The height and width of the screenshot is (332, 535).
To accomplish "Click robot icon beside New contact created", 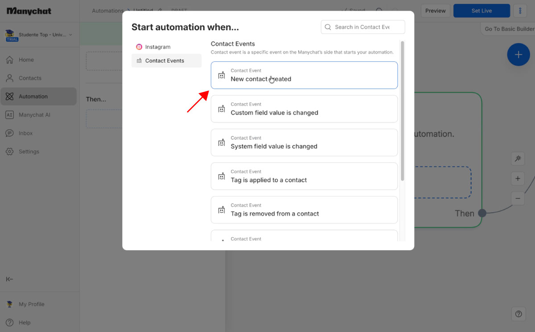I will (x=222, y=75).
